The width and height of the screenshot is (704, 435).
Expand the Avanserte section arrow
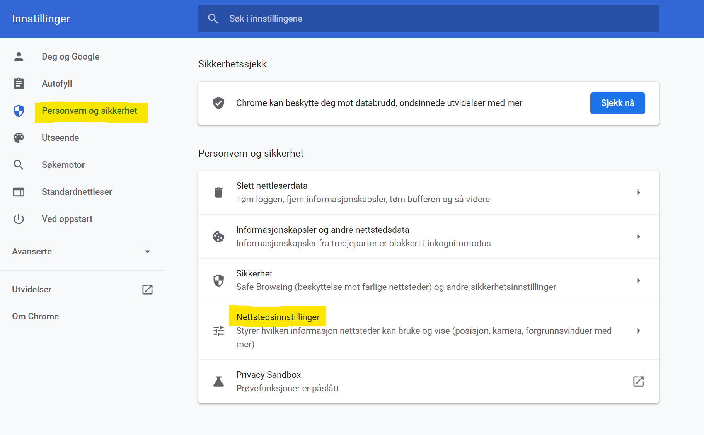pyautogui.click(x=147, y=252)
